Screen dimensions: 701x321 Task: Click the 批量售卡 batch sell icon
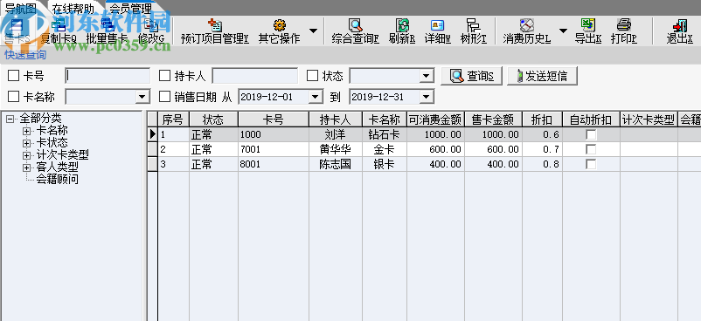[x=108, y=25]
